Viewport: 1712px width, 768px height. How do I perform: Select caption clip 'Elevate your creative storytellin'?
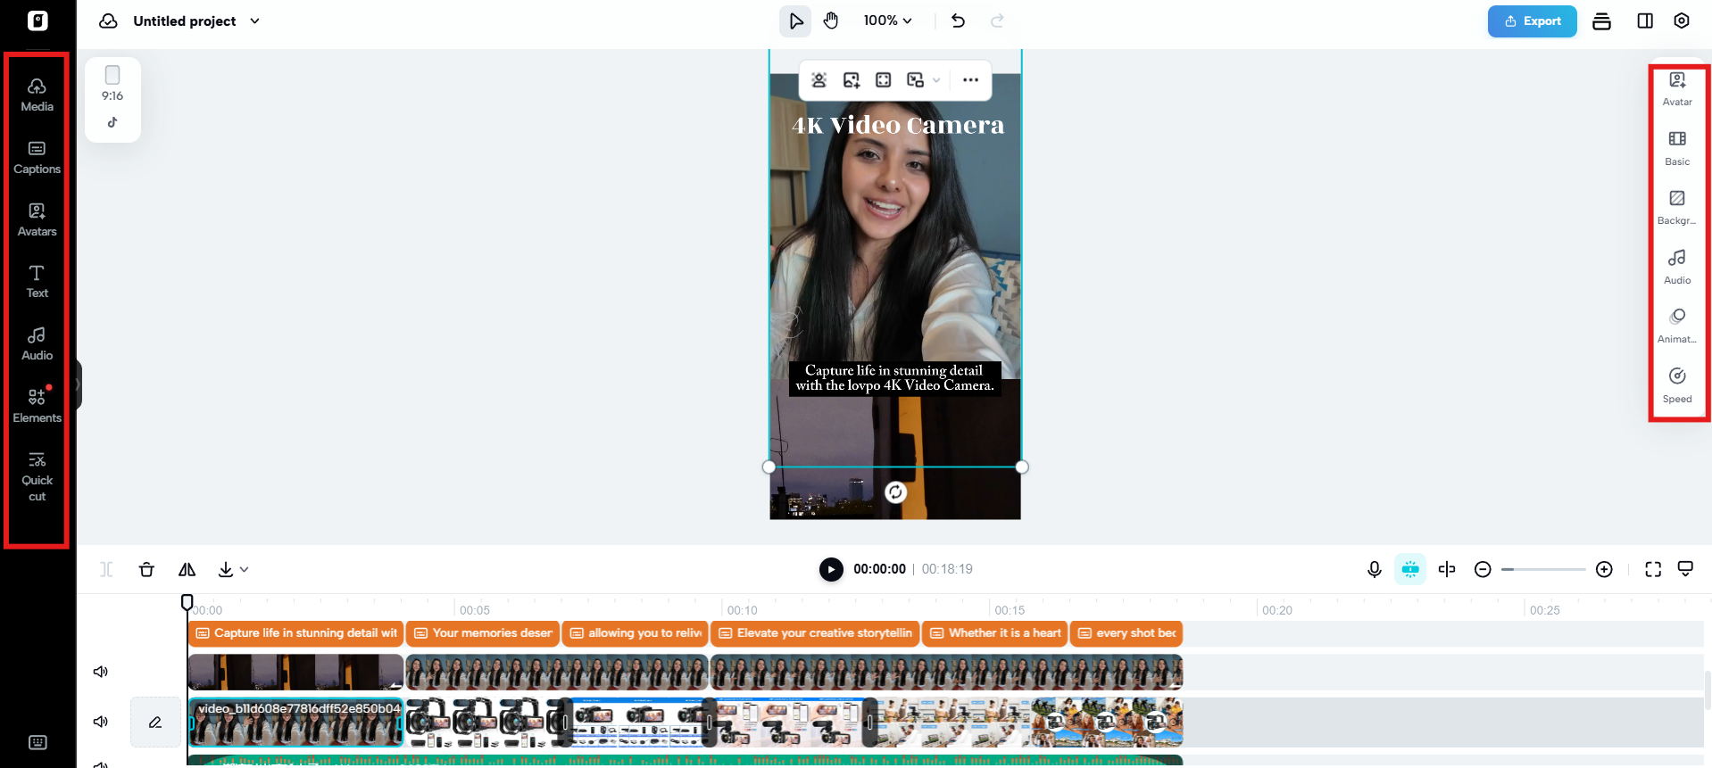pos(815,633)
